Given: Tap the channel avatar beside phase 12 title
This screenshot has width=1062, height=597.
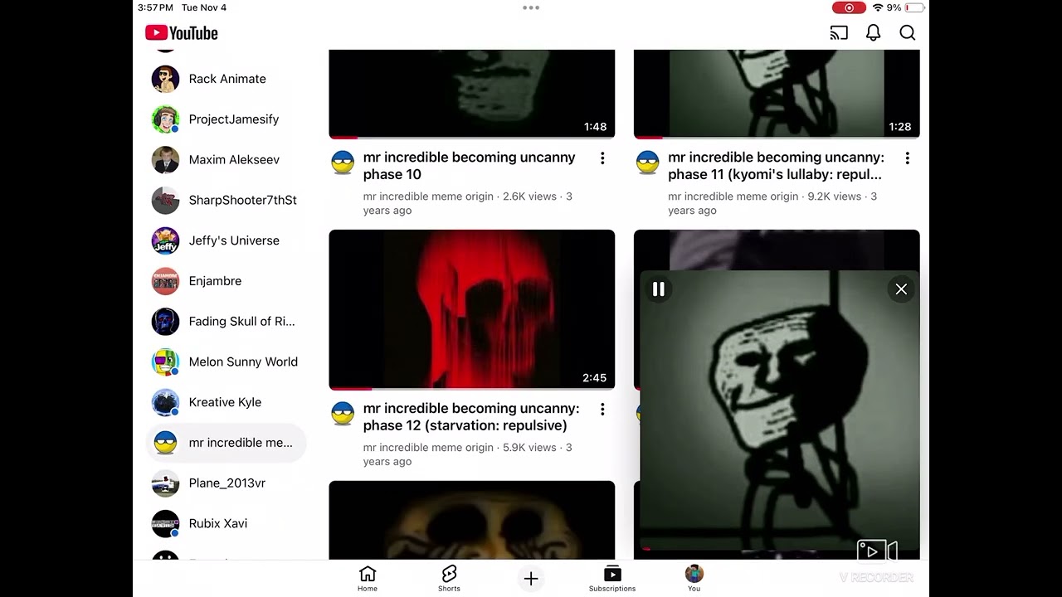Looking at the screenshot, I should [343, 414].
